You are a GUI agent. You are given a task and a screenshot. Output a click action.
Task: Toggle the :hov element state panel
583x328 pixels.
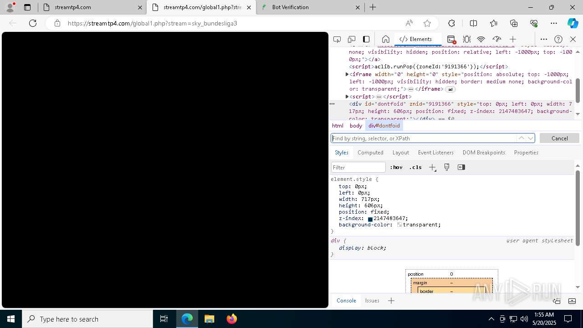tap(396, 167)
